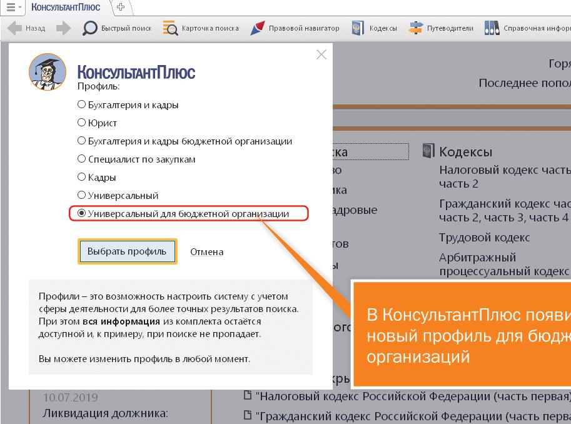Open document icon beside Гражданский кодекс Российской Федерации
Image resolution: width=571 pixels, height=424 pixels.
(248, 415)
